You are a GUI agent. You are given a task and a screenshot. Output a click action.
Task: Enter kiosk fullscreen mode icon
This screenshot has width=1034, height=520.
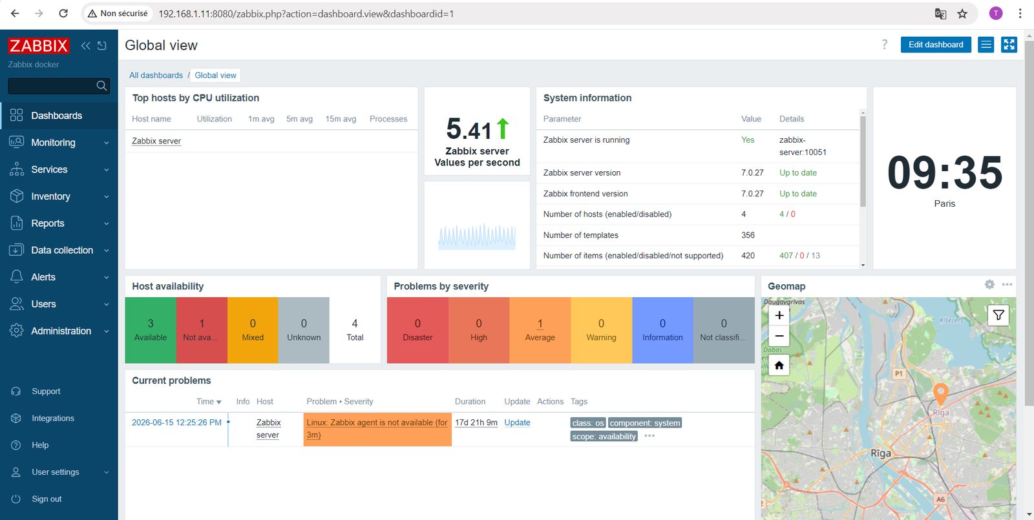(x=1009, y=45)
